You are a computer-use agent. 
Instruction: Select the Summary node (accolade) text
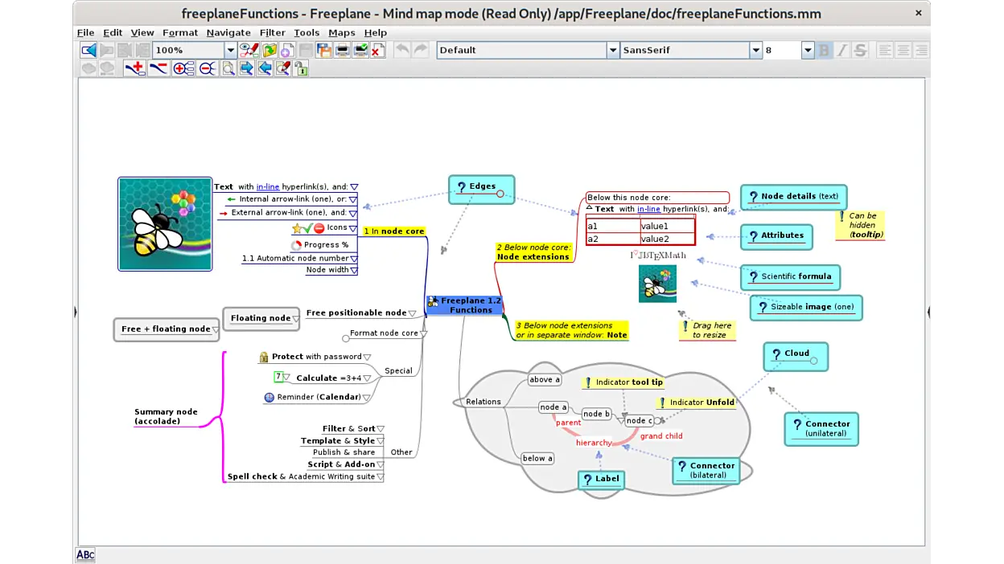click(x=166, y=416)
